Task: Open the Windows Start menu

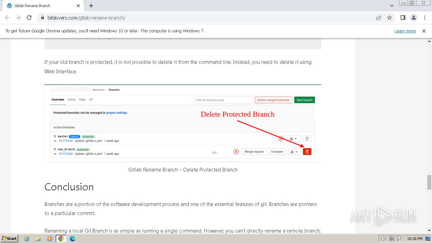Action: tap(9, 239)
